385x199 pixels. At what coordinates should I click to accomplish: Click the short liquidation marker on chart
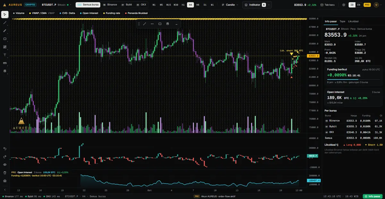point(291,54)
